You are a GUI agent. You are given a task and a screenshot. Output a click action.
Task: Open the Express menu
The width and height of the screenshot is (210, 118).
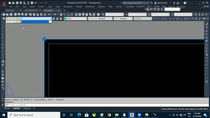[119, 7]
